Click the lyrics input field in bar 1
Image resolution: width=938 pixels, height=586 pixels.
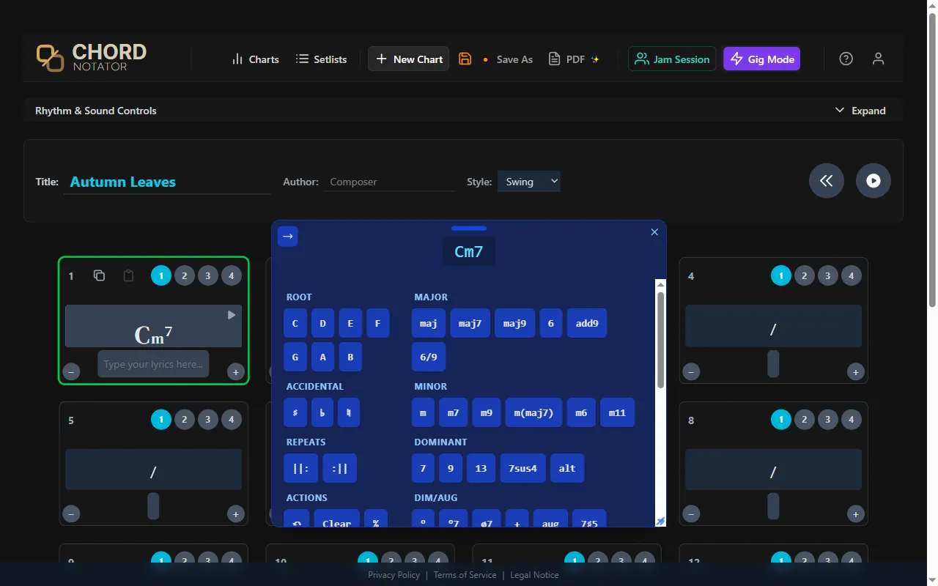pyautogui.click(x=153, y=363)
